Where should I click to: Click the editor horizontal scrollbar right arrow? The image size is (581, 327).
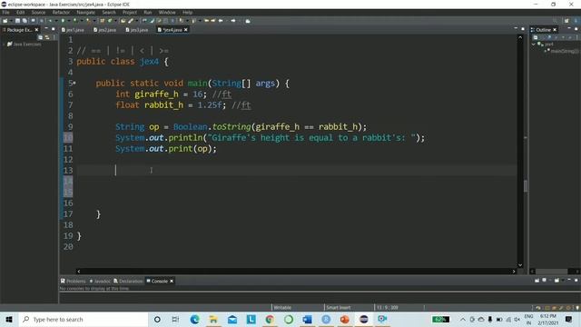(514, 272)
